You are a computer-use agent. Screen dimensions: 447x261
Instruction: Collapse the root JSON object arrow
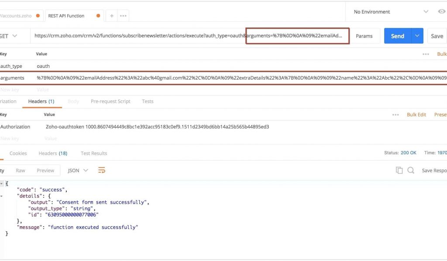click(2, 184)
